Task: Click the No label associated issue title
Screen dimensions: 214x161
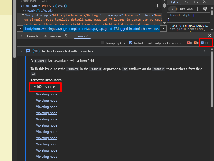Action: tap(68, 51)
